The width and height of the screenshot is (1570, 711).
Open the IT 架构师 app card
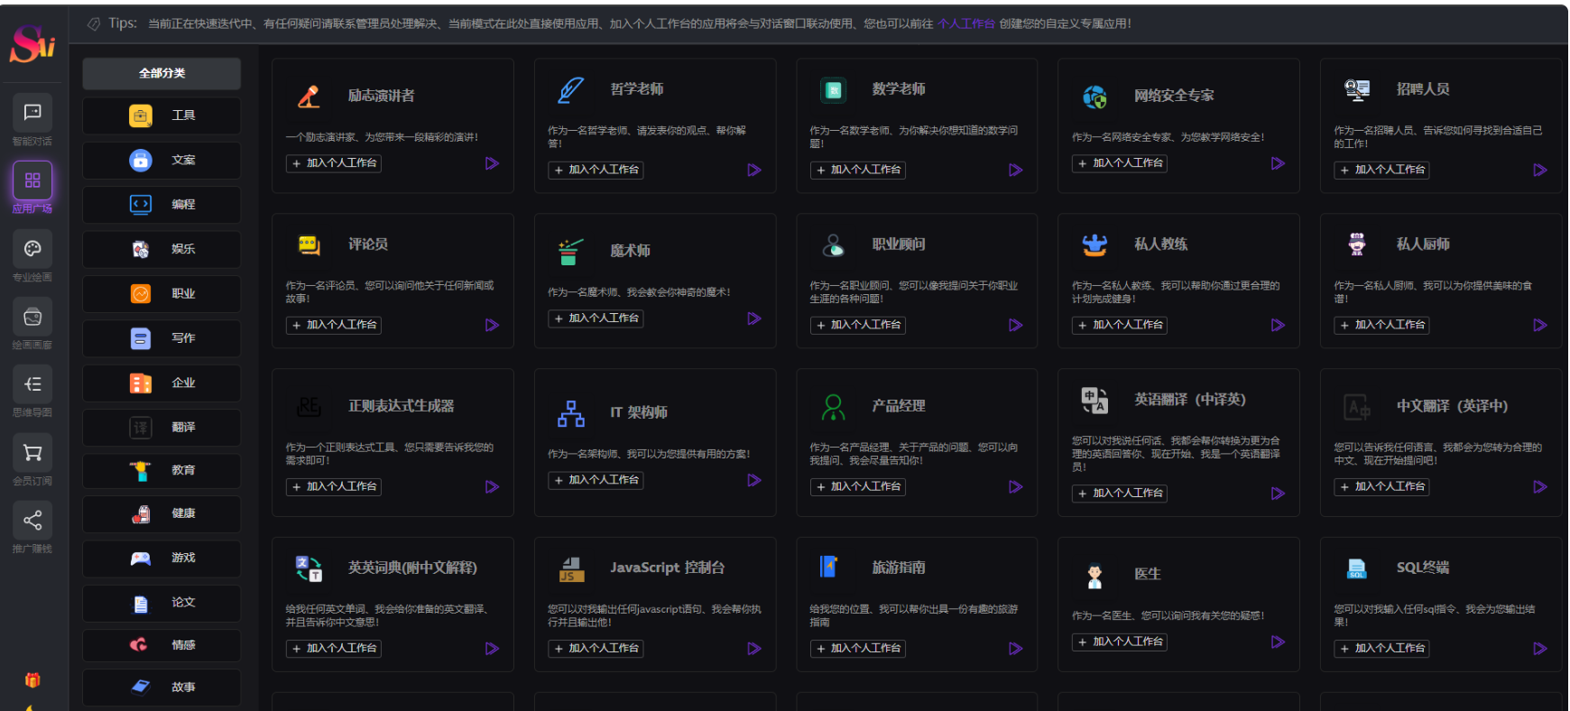pyautogui.click(x=638, y=412)
